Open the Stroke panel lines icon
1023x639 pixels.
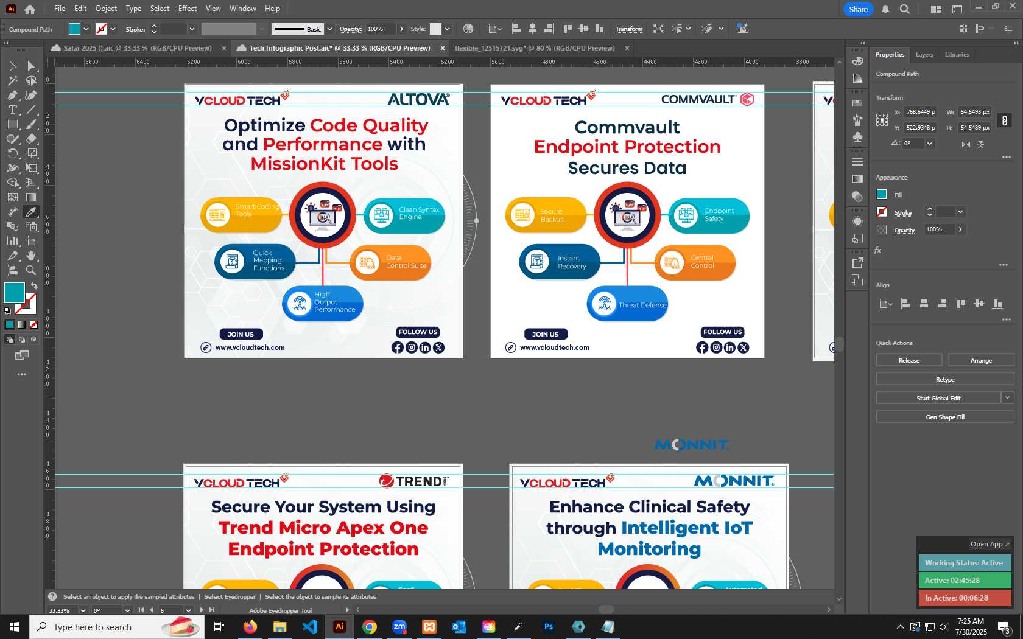[x=857, y=162]
